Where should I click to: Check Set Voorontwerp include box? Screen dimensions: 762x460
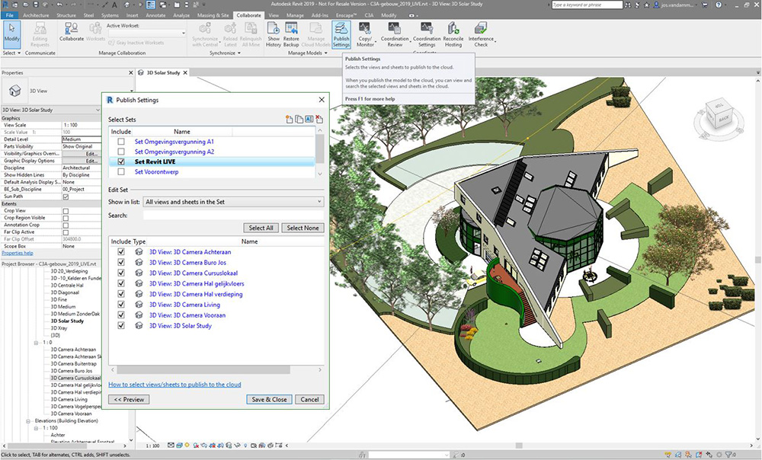point(121,171)
